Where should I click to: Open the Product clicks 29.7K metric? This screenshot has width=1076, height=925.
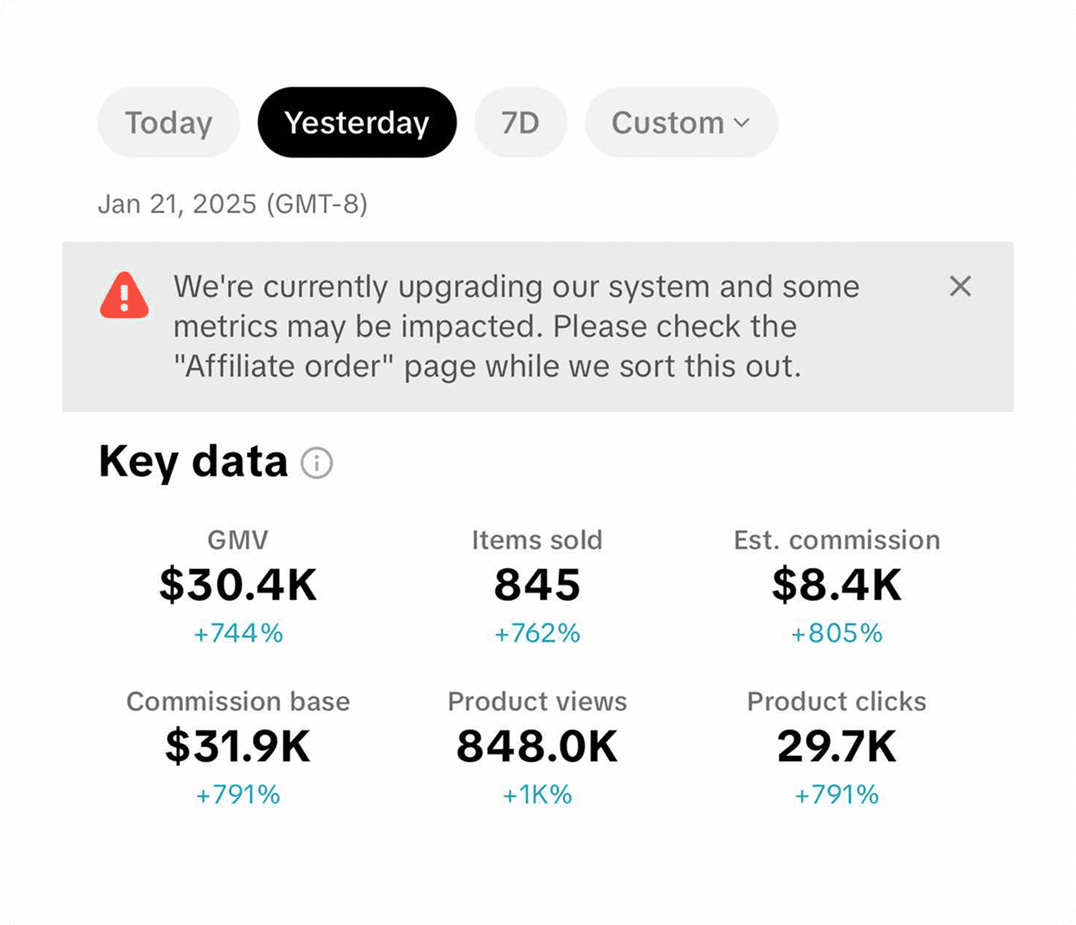tap(837, 746)
